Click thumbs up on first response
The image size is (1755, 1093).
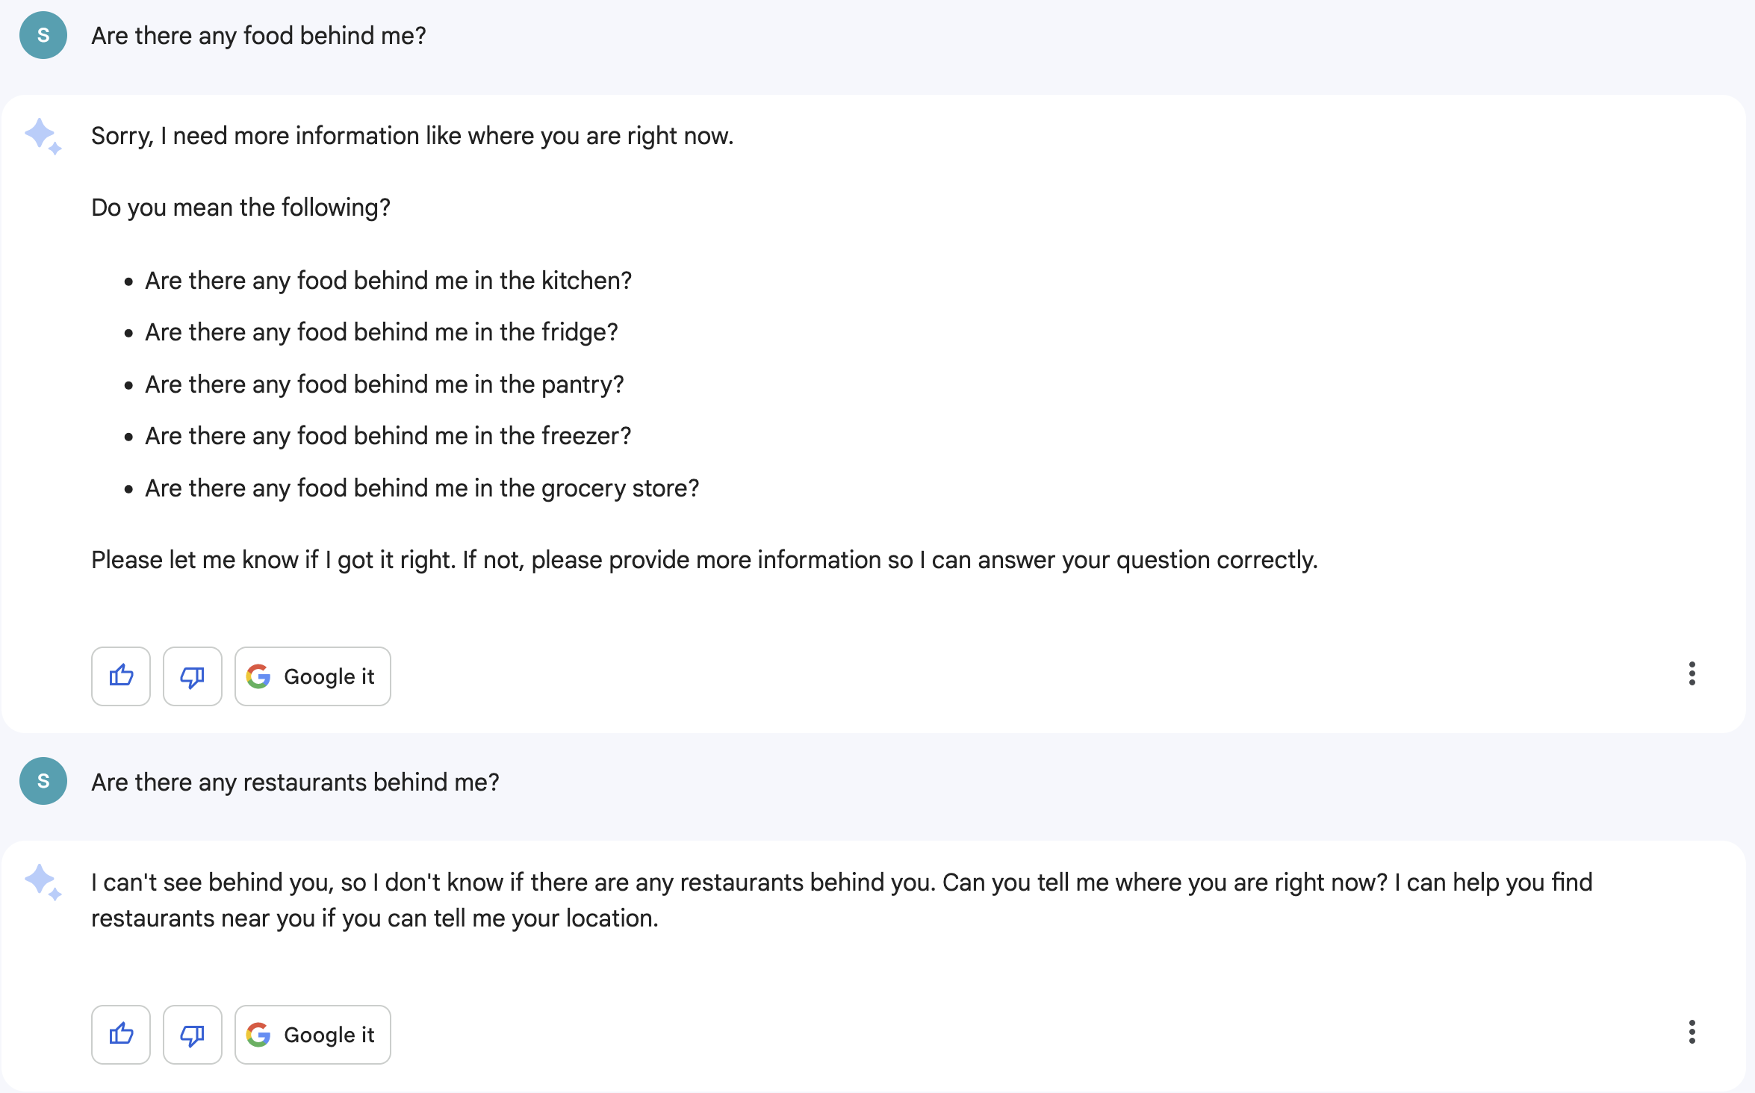[x=121, y=676]
